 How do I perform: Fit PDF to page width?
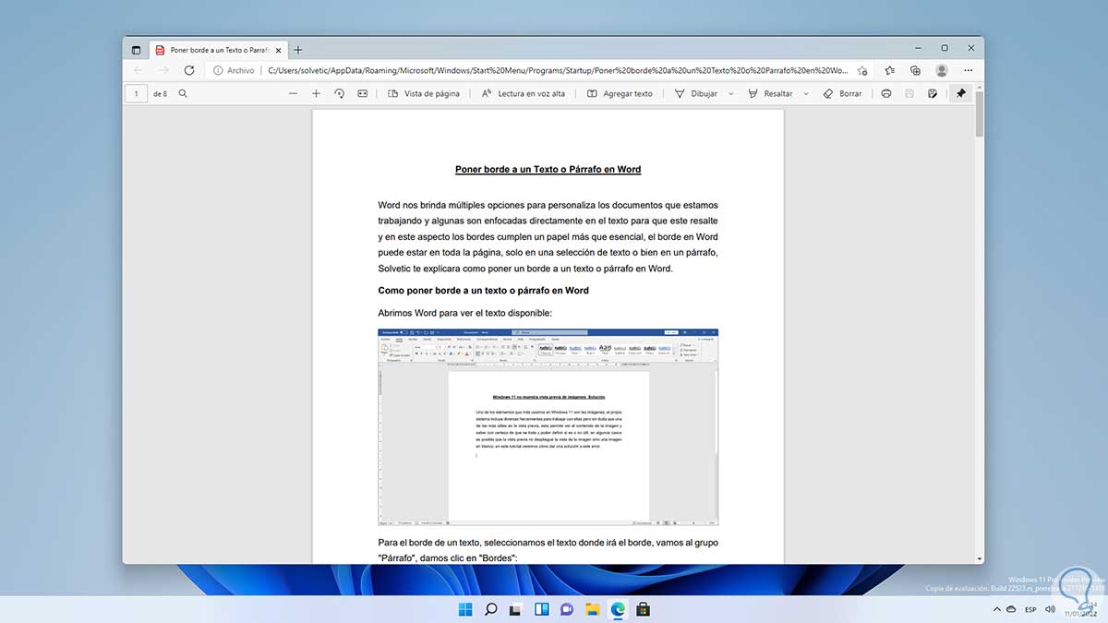coord(362,93)
